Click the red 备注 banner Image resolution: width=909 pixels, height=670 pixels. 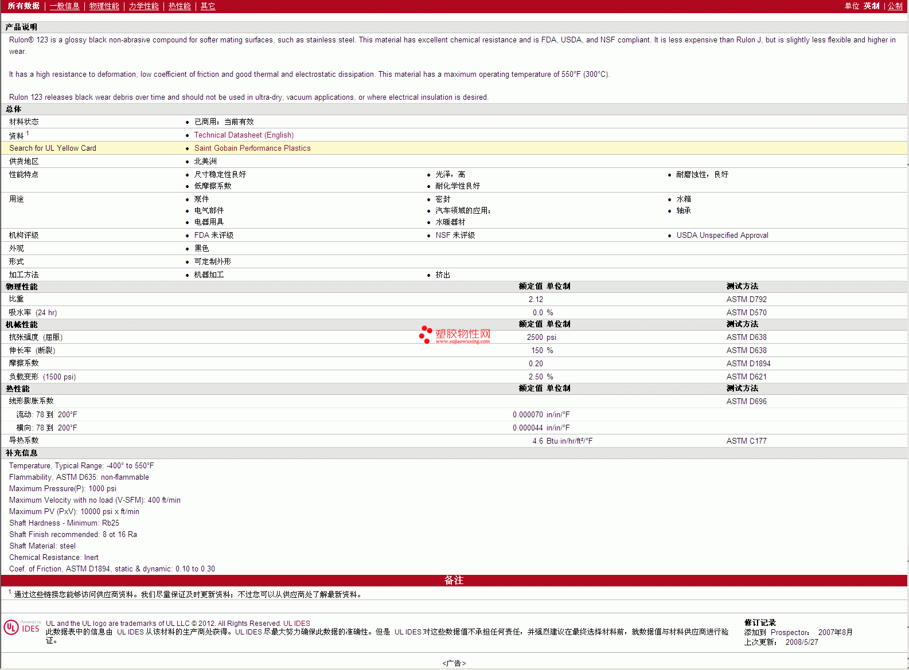pyautogui.click(x=454, y=581)
